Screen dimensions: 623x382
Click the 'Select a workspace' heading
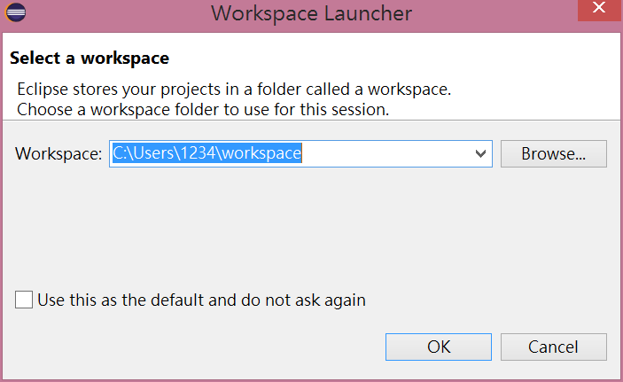click(89, 58)
